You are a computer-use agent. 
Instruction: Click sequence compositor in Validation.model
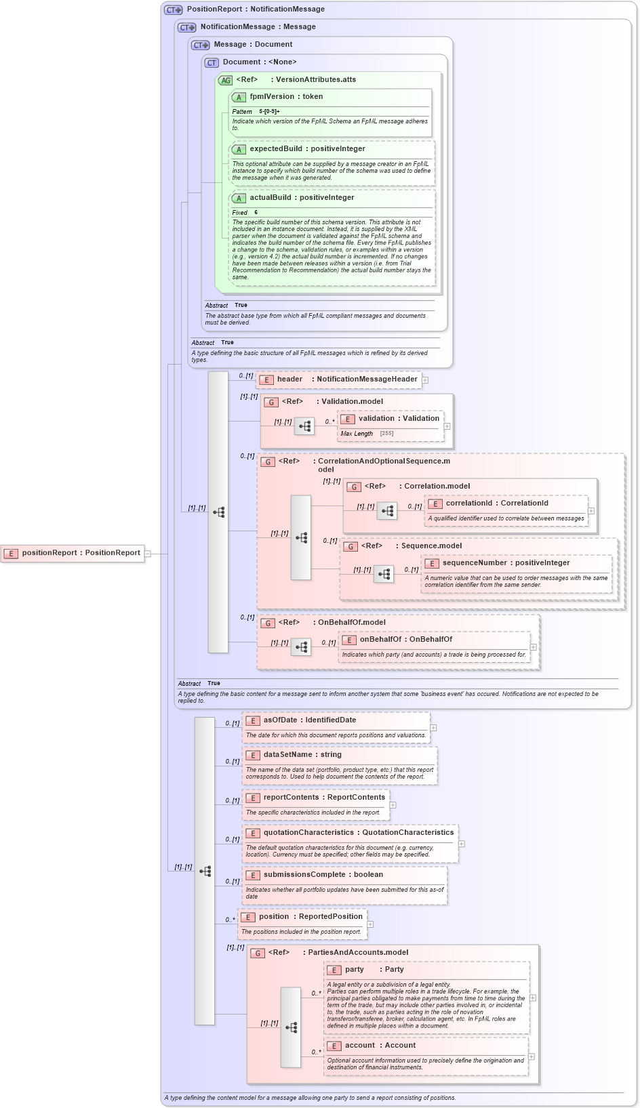pyautogui.click(x=304, y=426)
